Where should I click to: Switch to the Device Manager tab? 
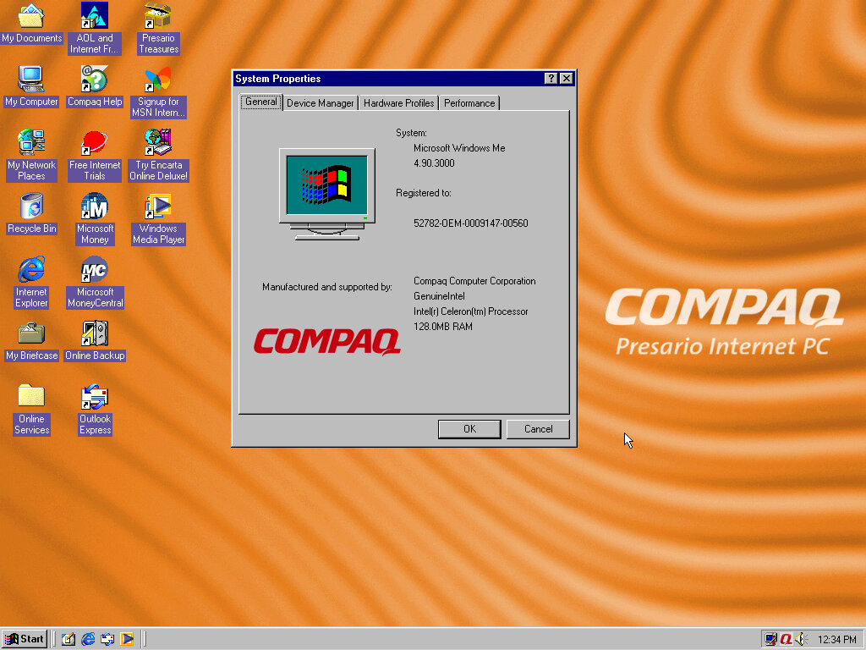pyautogui.click(x=321, y=102)
